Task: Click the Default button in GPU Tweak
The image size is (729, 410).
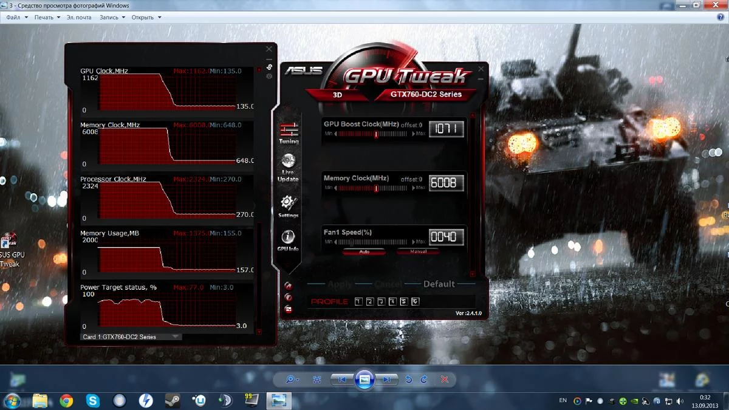Action: [439, 284]
